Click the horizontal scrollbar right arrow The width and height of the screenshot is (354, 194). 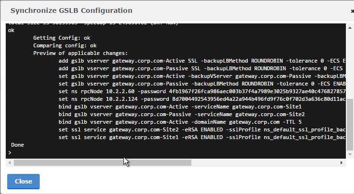click(342, 162)
